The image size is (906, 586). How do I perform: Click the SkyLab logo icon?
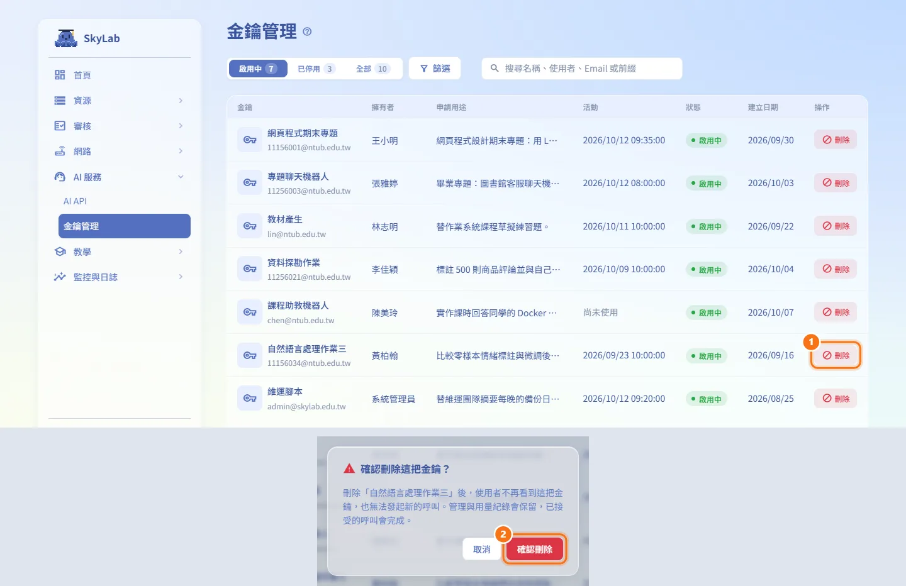66,38
